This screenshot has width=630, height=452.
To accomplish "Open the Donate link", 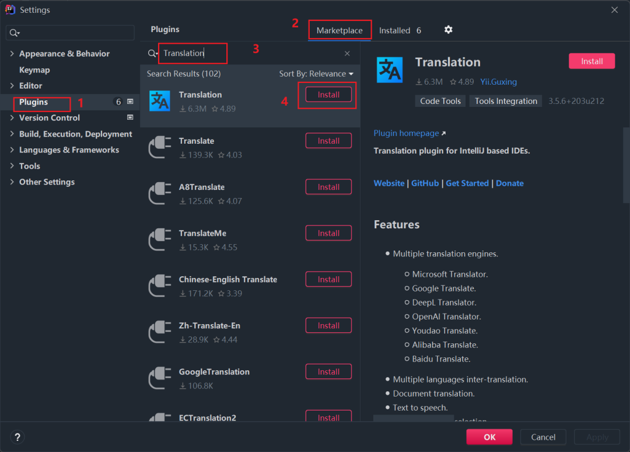I will pos(510,183).
